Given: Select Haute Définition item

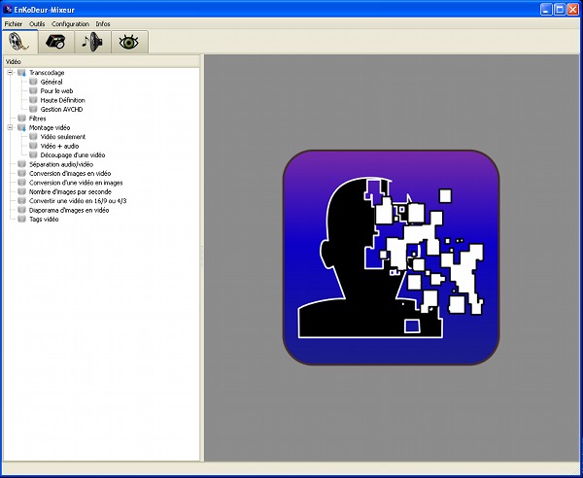Looking at the screenshot, I should (x=62, y=100).
